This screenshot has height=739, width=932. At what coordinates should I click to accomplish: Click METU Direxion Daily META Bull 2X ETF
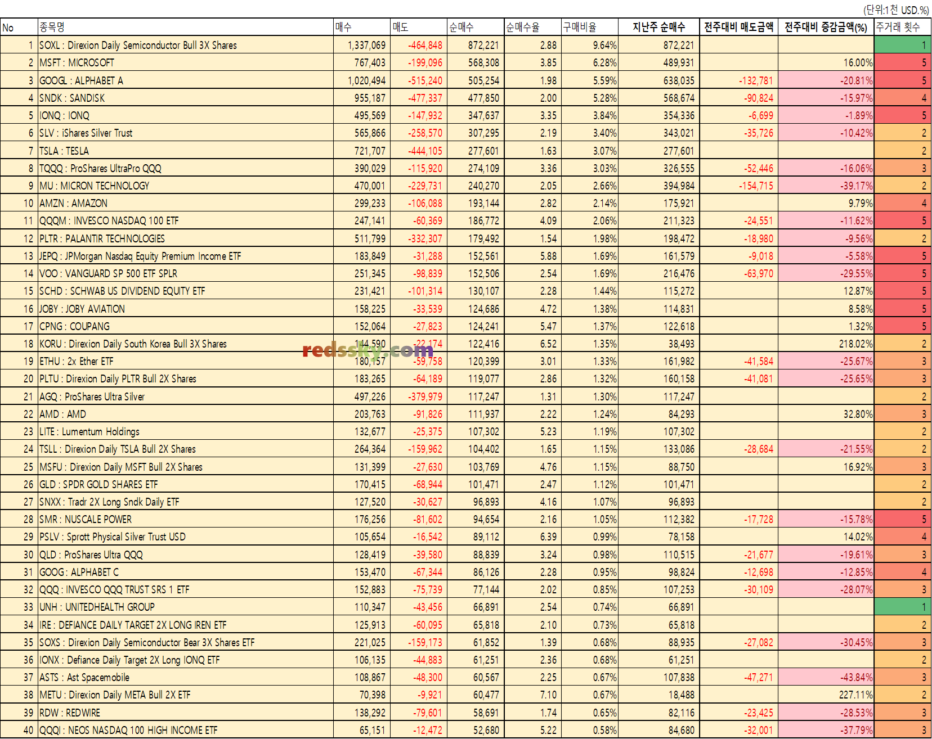[x=186, y=695]
